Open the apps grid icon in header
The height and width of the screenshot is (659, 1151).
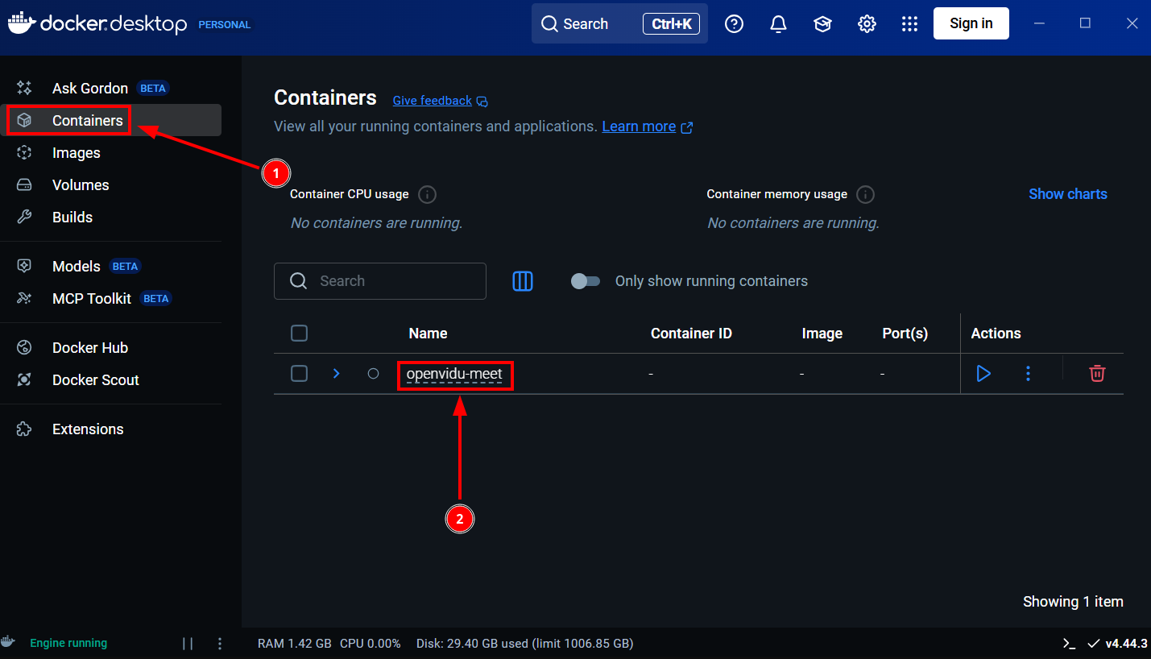click(x=910, y=24)
